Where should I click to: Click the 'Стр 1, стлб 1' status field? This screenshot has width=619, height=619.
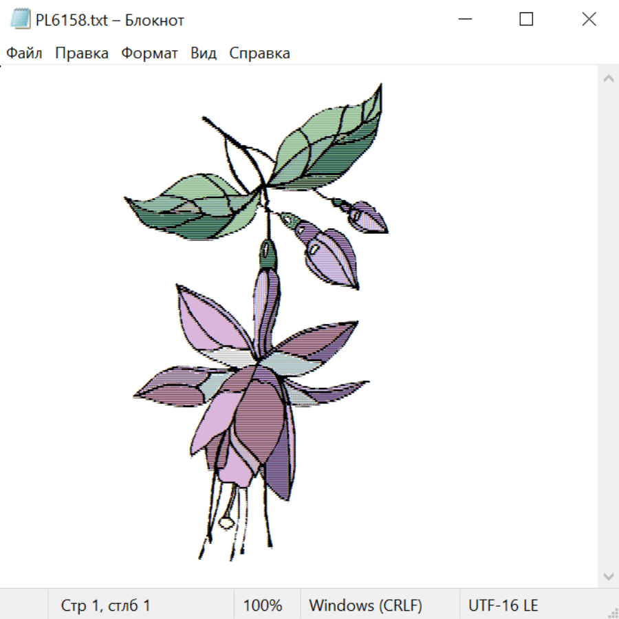[x=105, y=606]
